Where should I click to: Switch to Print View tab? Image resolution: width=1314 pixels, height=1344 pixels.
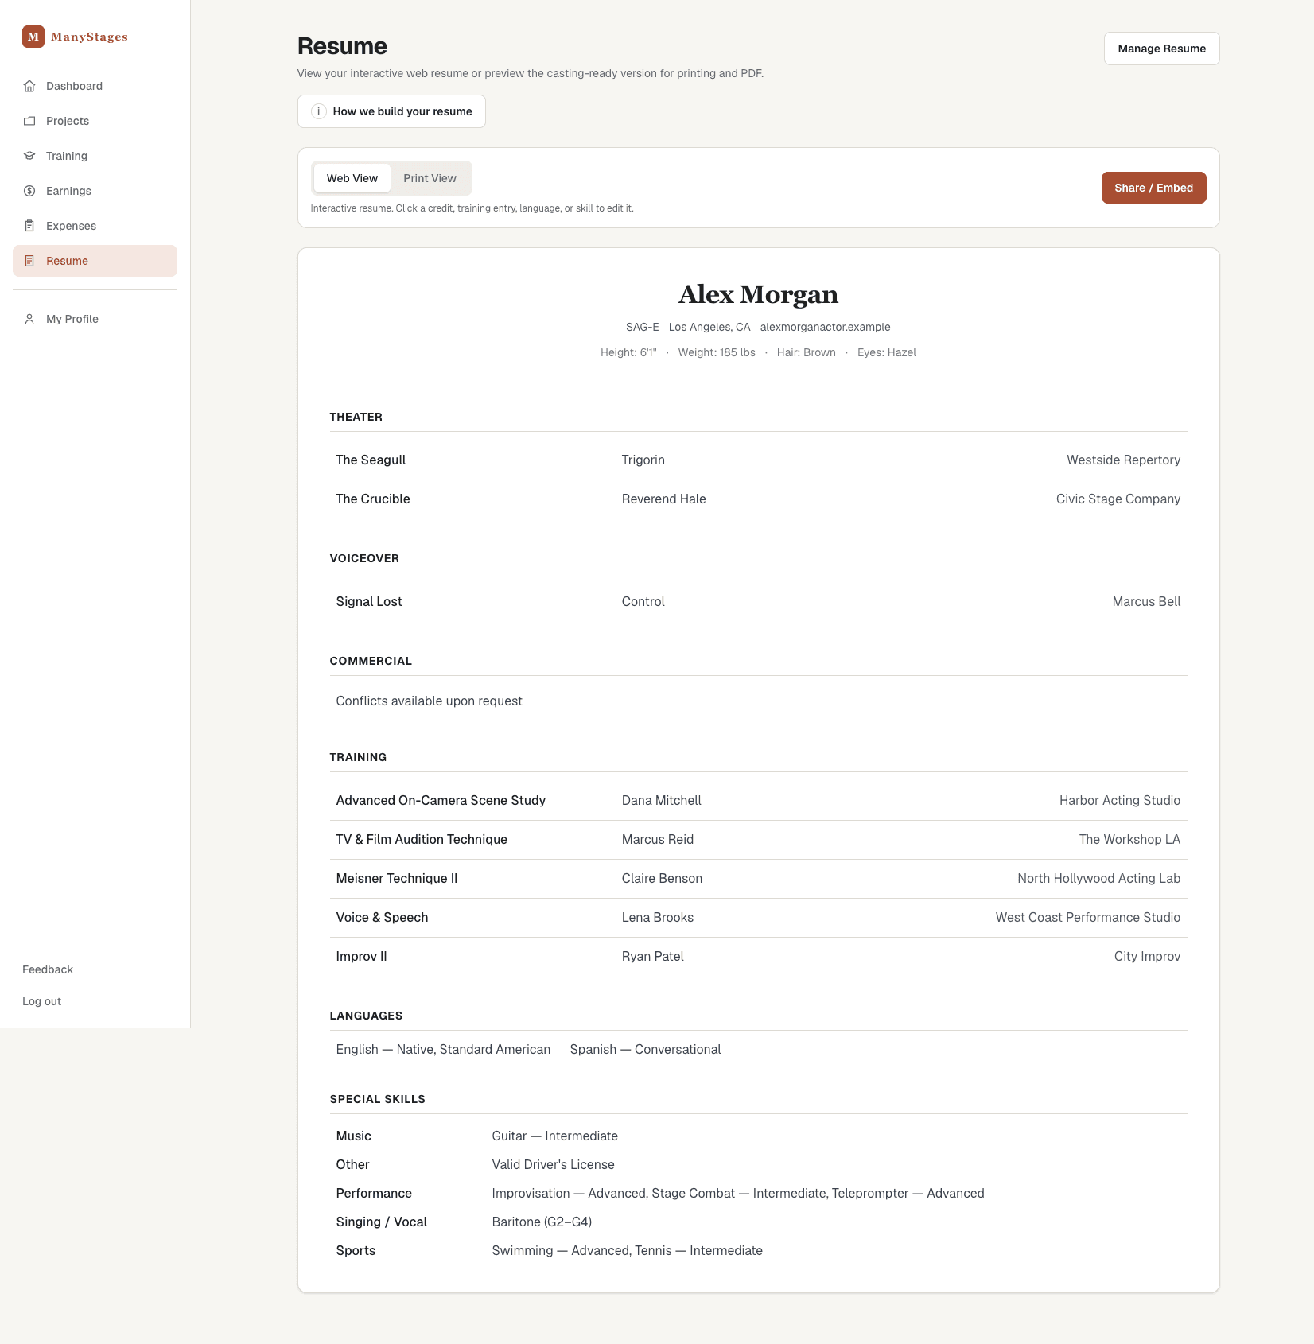tap(430, 178)
